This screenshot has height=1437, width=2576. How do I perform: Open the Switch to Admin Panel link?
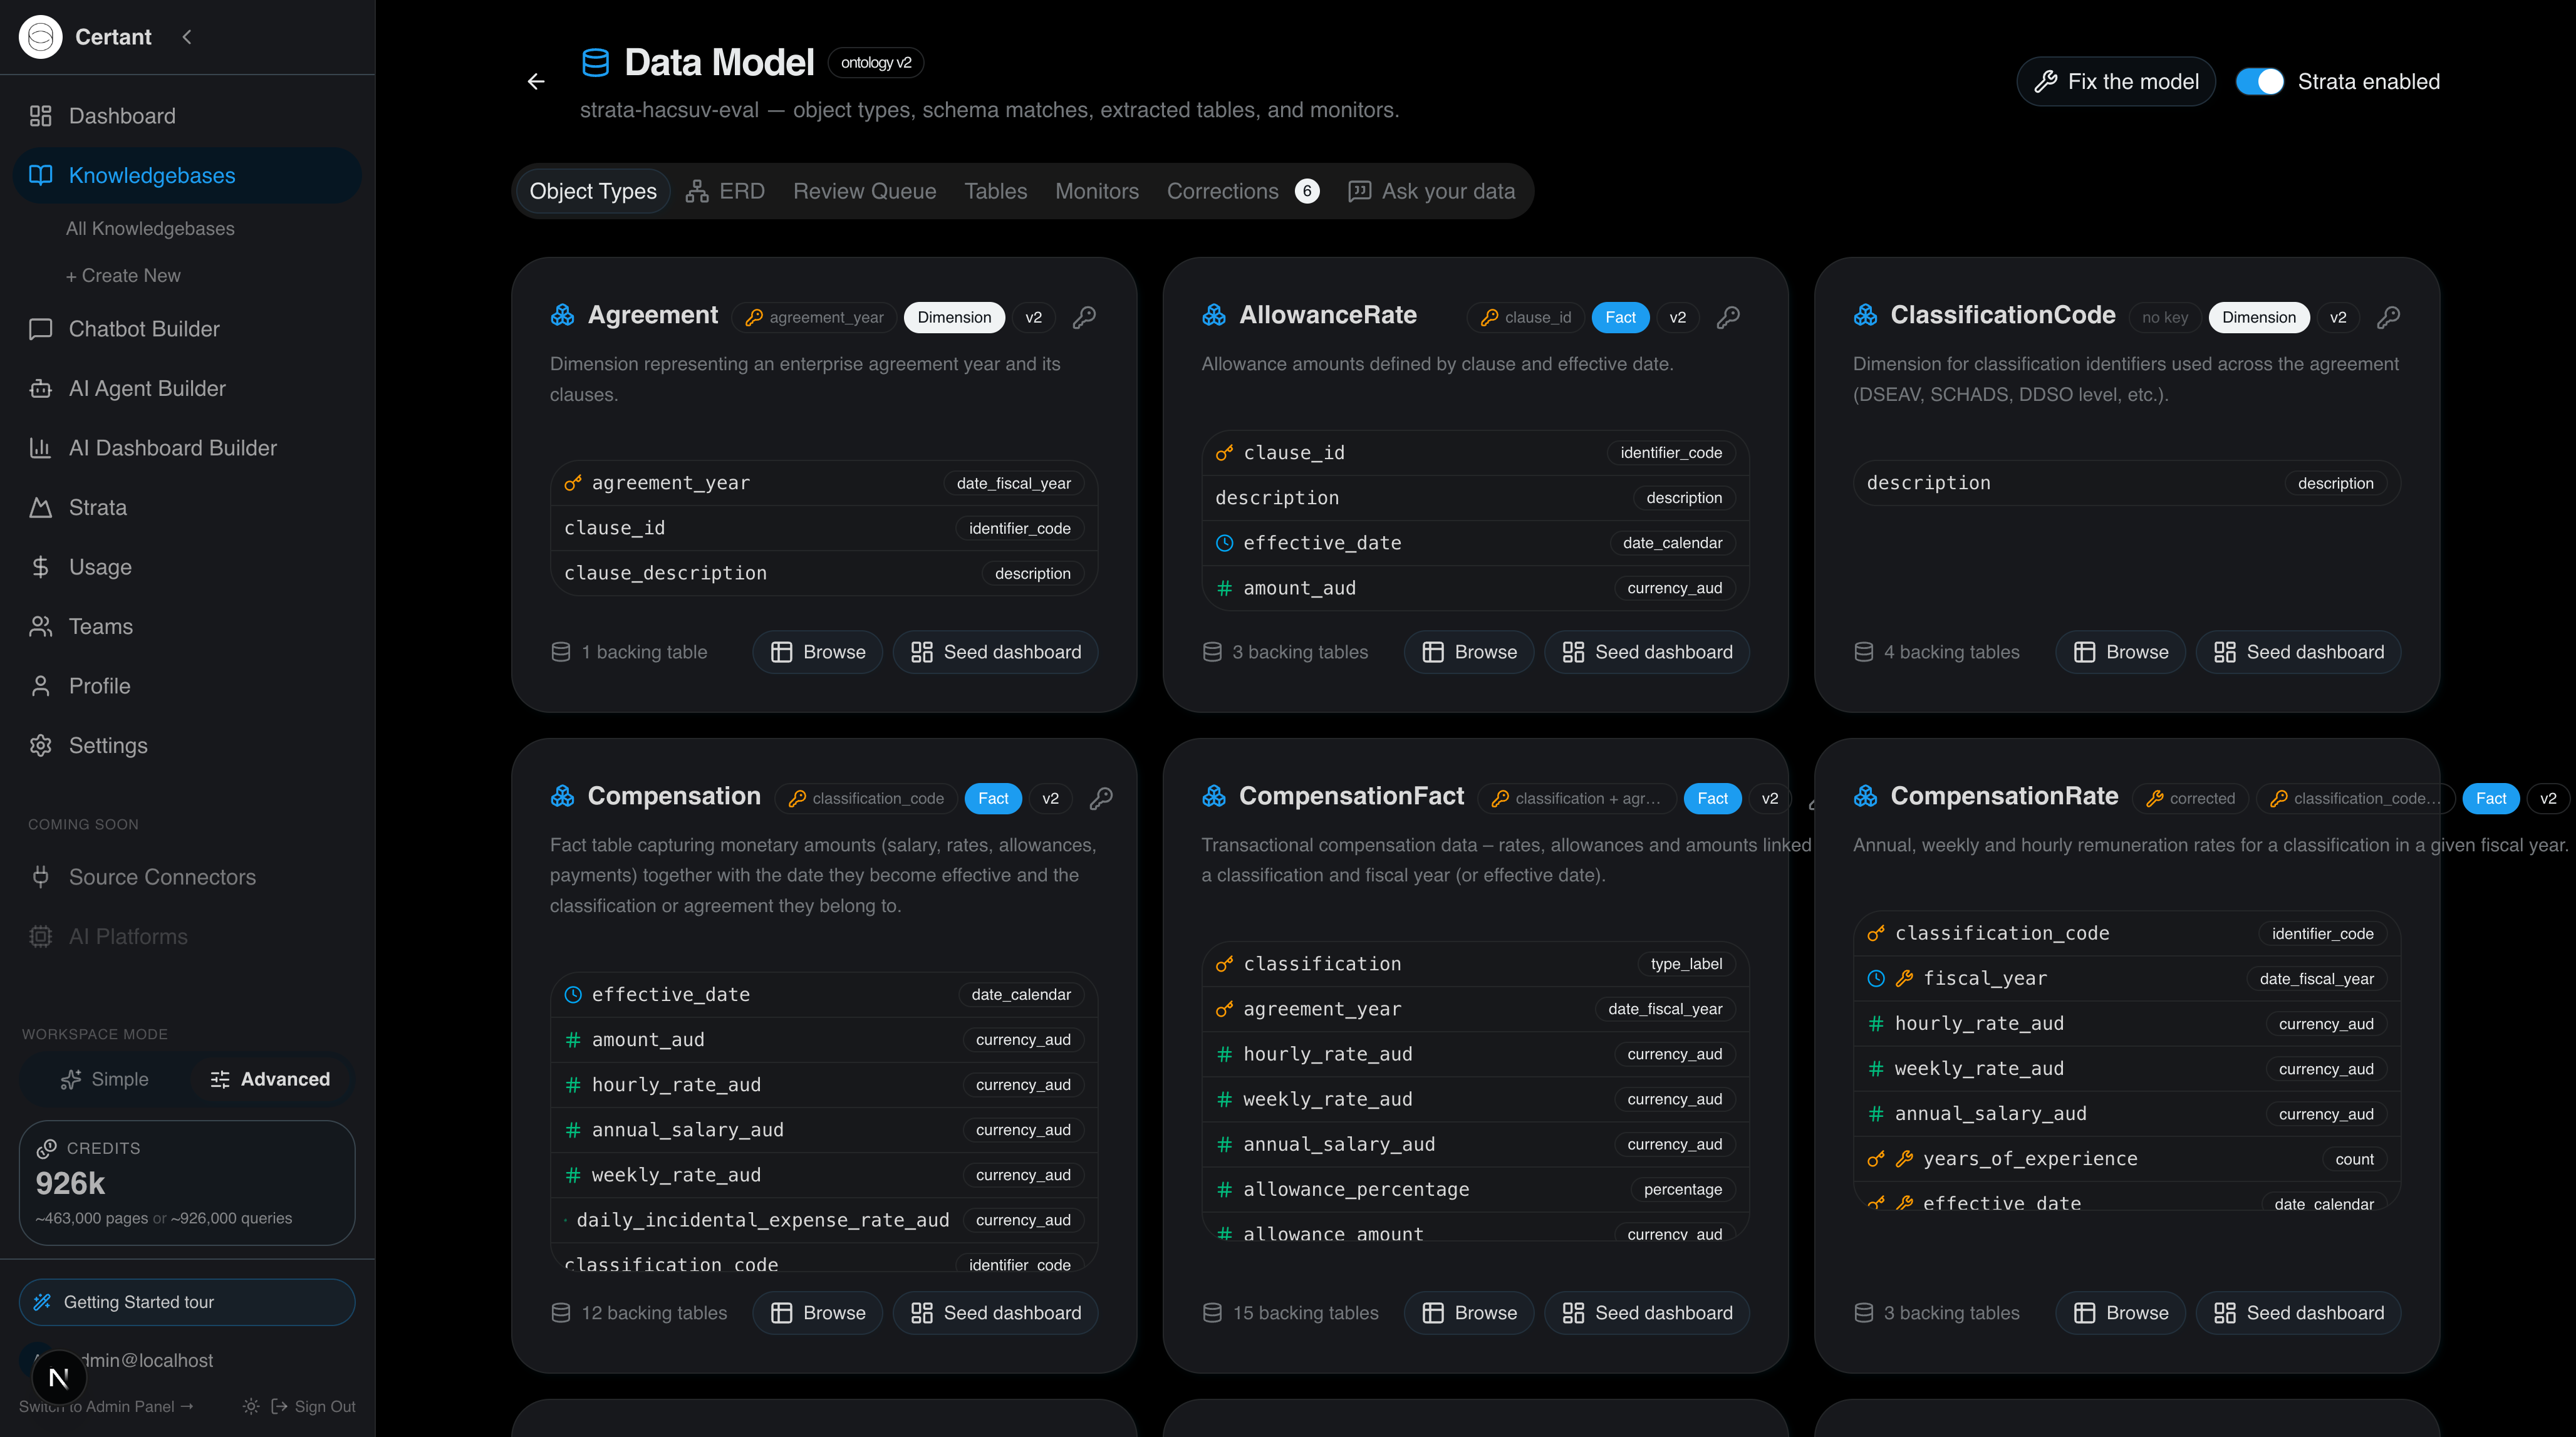(x=106, y=1406)
